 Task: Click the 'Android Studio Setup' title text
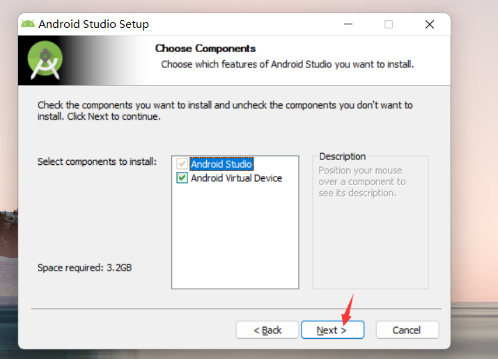point(94,24)
